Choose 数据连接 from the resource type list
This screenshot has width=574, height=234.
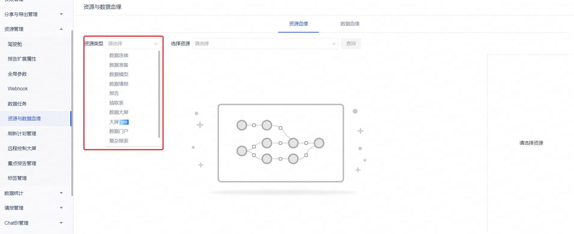[119, 55]
